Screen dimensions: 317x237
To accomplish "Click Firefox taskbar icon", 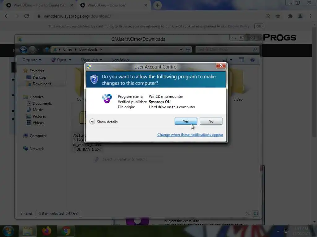I will click(47, 231).
